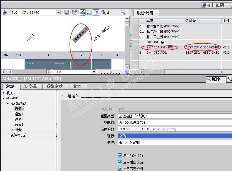This screenshot has width=232, height=171.
Task: Toggle 启用下溢诊断 checkbox
Action: coord(120,169)
